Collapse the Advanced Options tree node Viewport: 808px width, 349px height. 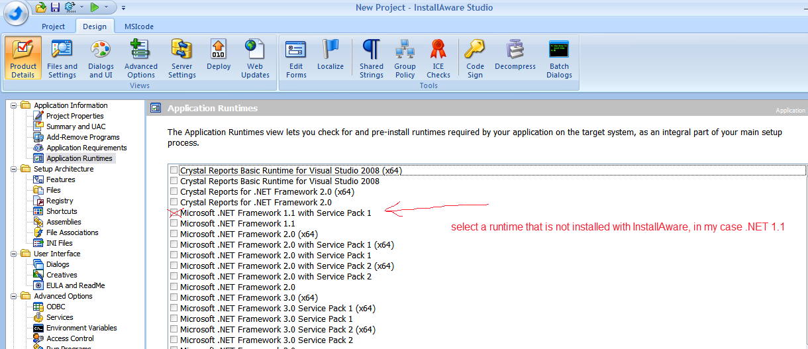(13, 296)
